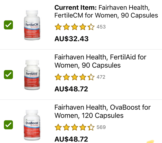The height and width of the screenshot is (143, 162).
Task: Click the half-filled fifth star of OvaBoost
Action: [x=91, y=127]
